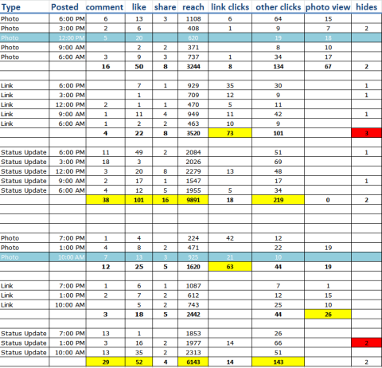Image resolution: width=382 pixels, height=368 pixels.
Task: Select the reach total 6143 cell
Action: tap(193, 362)
